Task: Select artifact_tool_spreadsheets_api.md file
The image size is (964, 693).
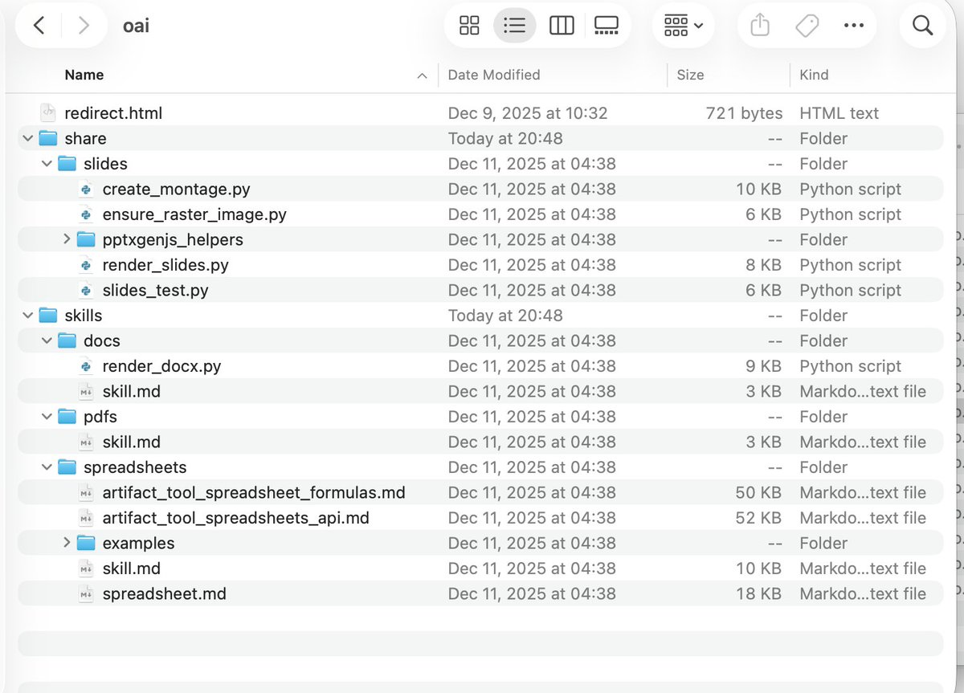Action: pos(235,518)
